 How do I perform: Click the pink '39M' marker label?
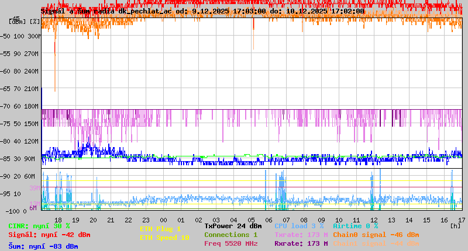(35, 188)
